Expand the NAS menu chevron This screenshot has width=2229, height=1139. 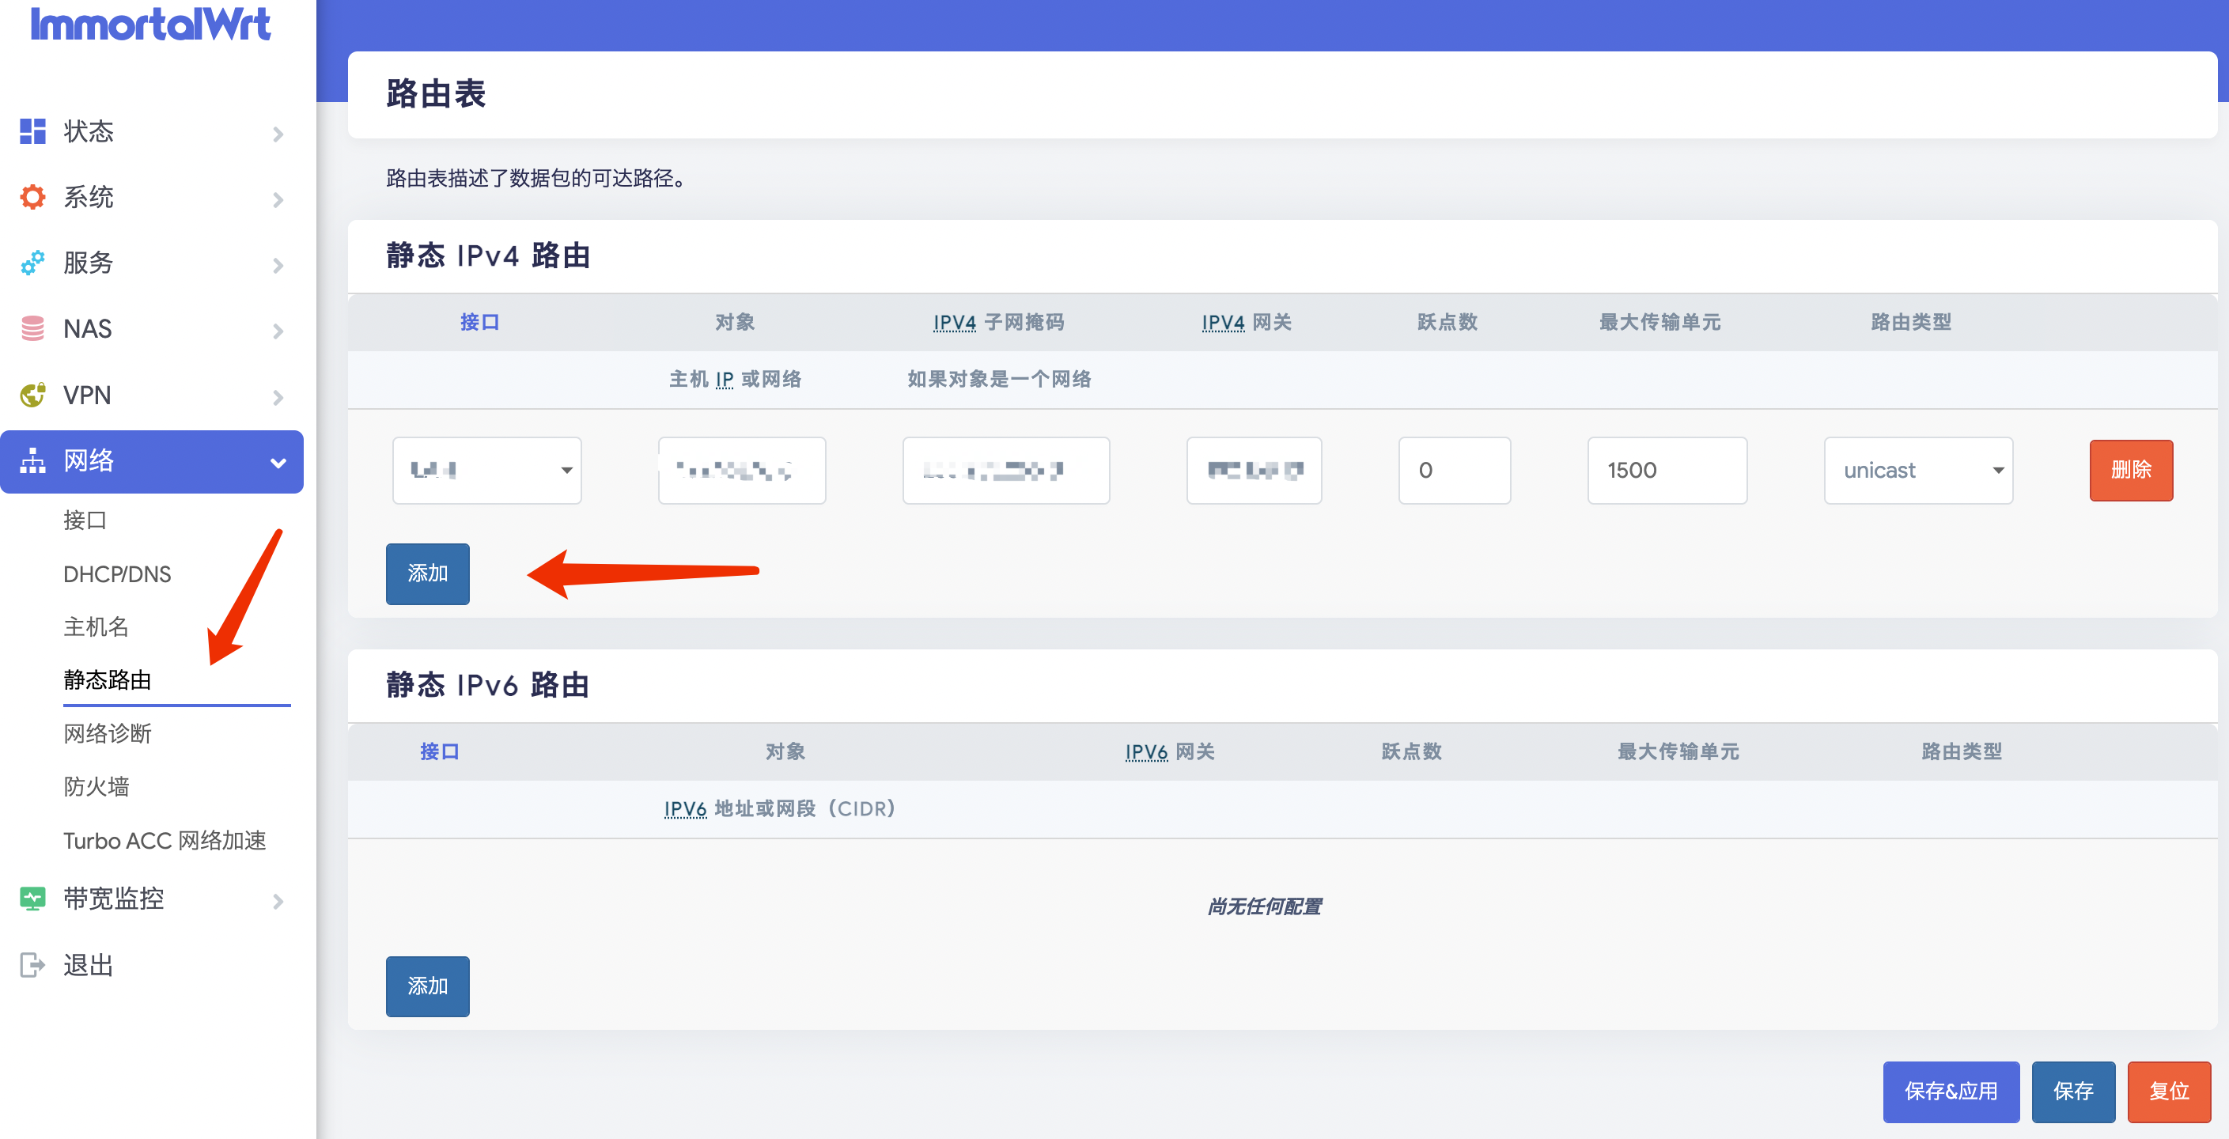tap(278, 331)
